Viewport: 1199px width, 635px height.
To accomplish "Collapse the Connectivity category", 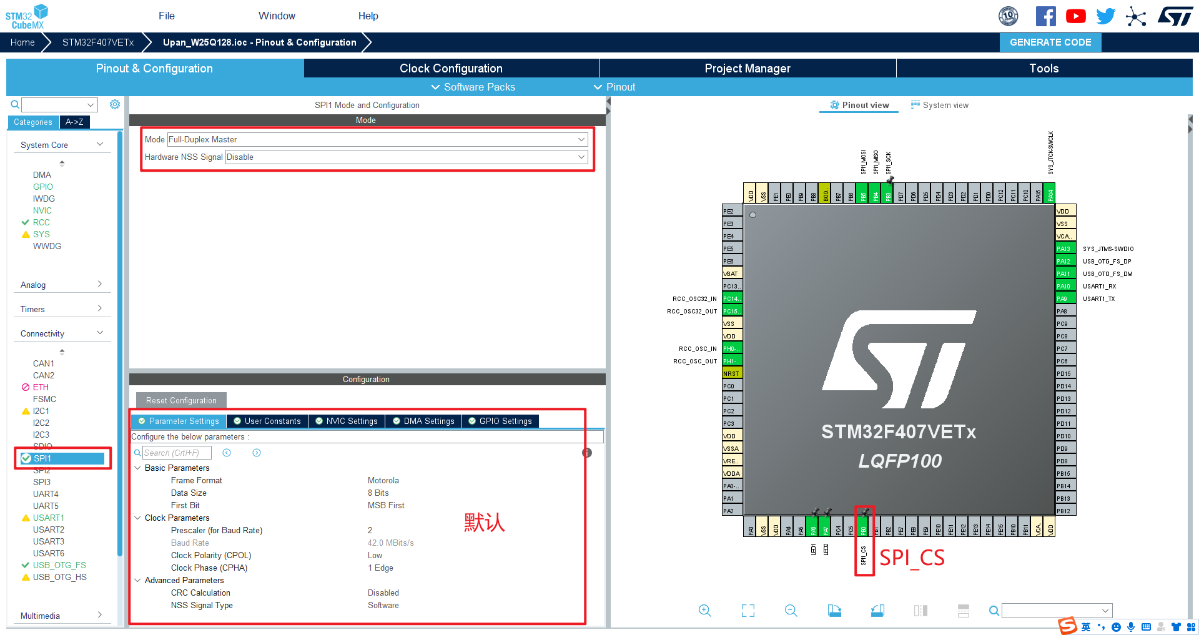I will pyautogui.click(x=100, y=333).
